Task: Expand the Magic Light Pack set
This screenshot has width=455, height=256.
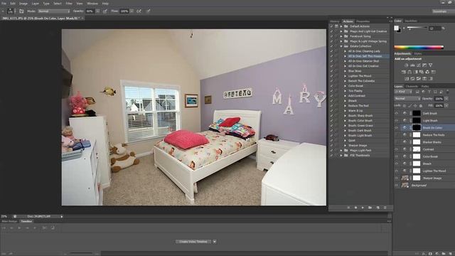Action: click(341, 150)
